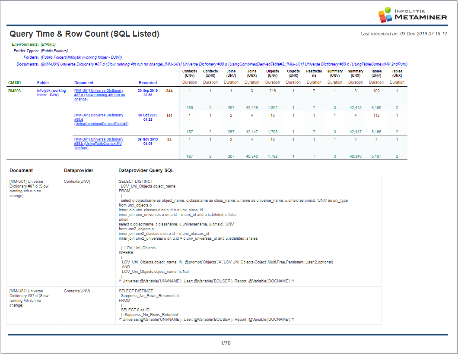Click the total duration value 141
Screen dimensions: 458x354
[169, 116]
